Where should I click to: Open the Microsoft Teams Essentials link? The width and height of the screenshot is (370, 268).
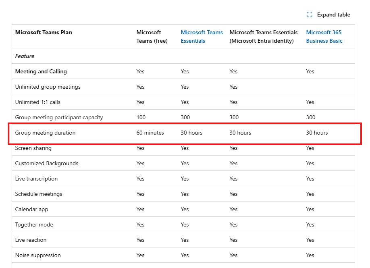point(202,36)
